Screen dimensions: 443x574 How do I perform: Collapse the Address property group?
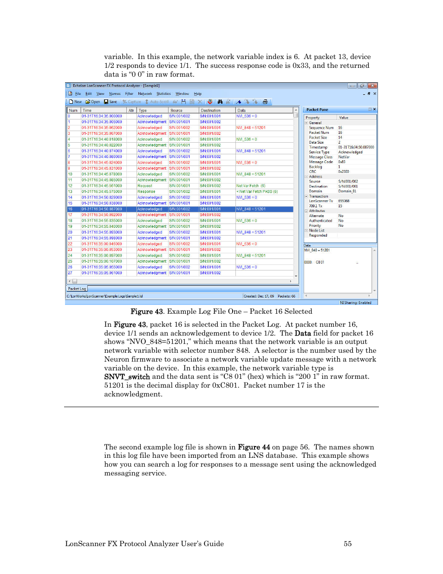[x=306, y=177]
